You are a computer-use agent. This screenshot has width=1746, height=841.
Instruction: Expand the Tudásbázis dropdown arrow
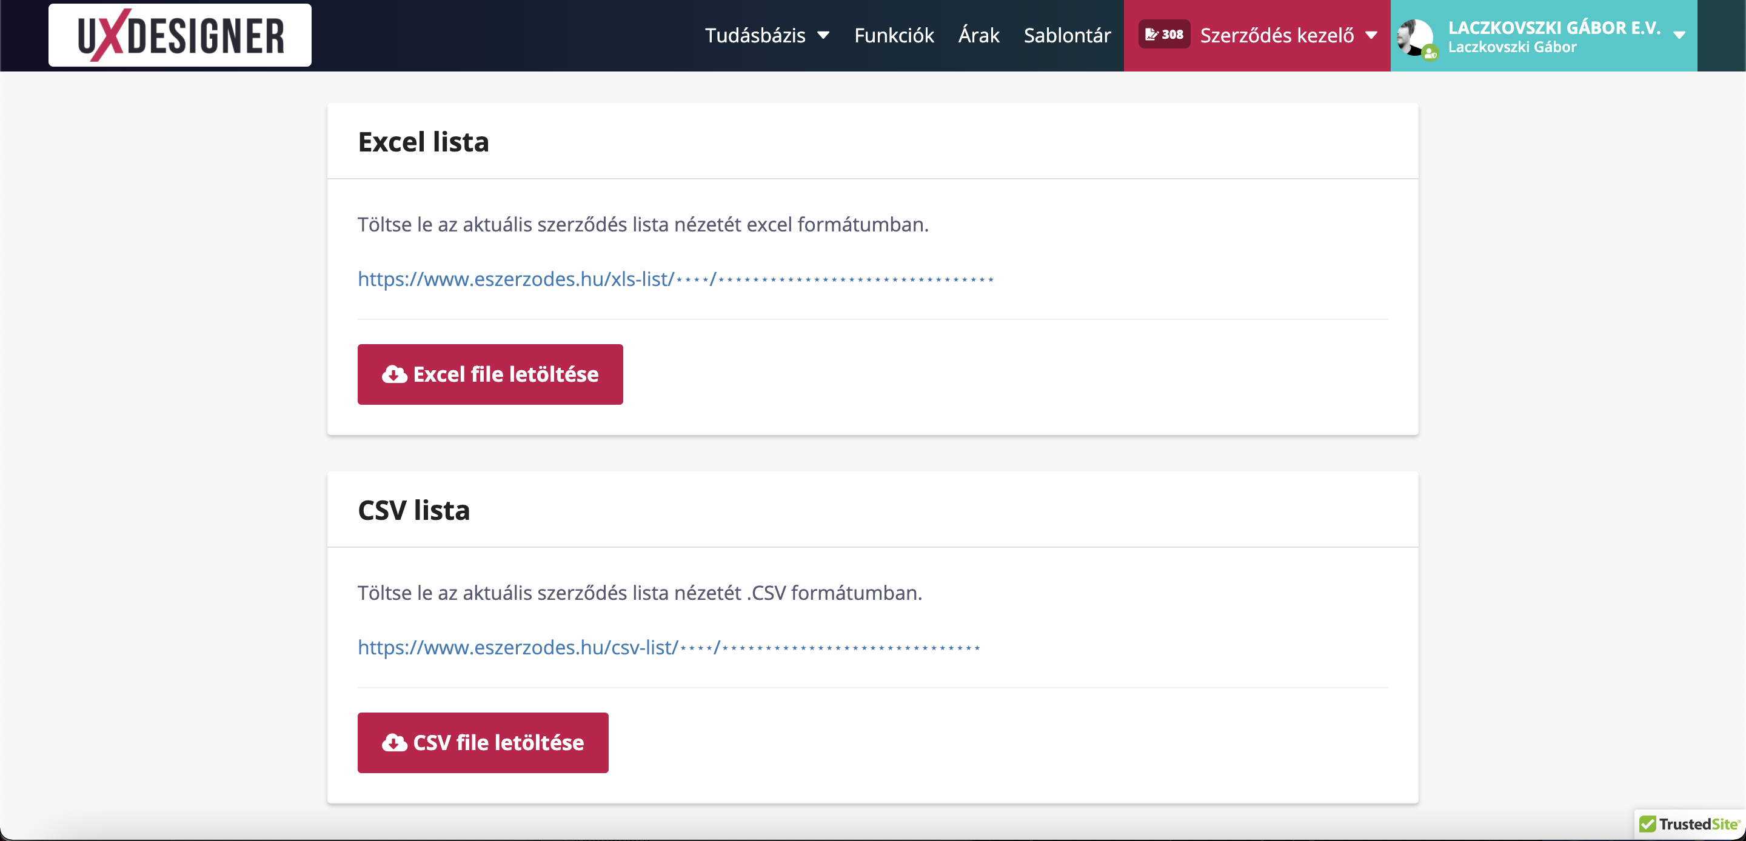click(x=823, y=35)
